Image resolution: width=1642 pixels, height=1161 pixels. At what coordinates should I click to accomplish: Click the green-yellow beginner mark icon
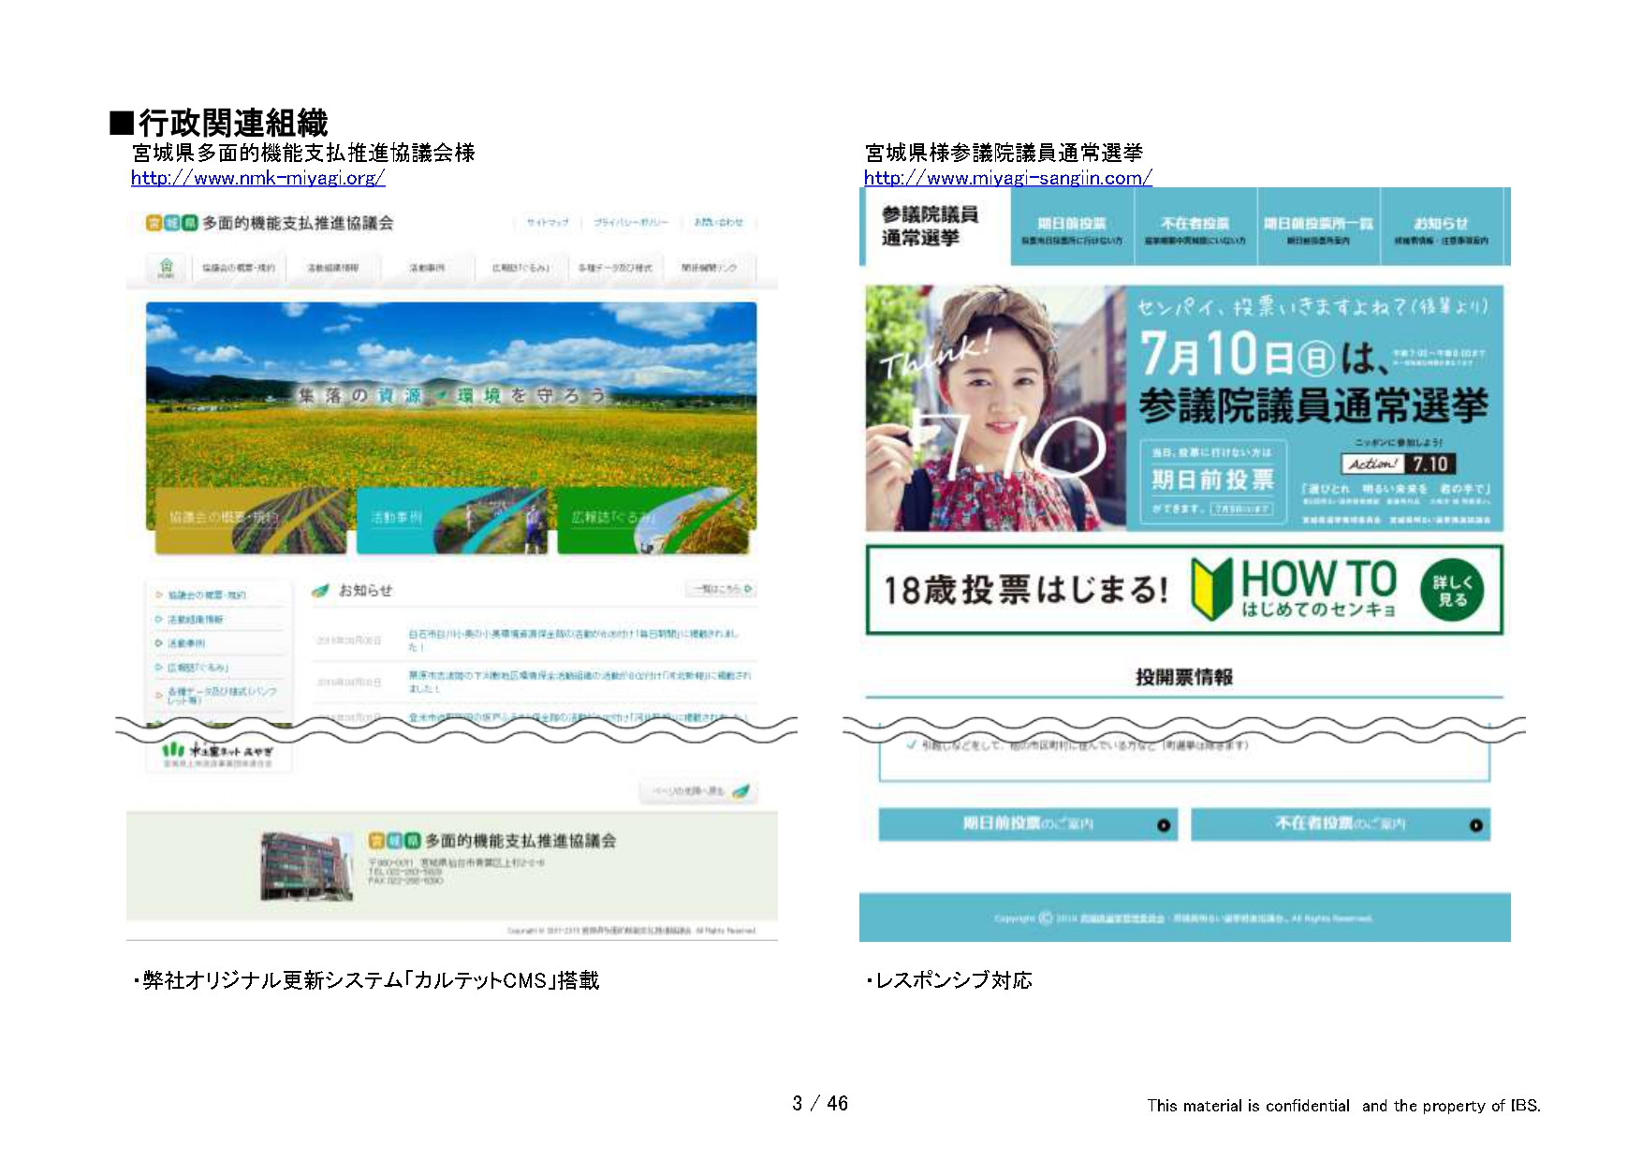tap(1212, 589)
